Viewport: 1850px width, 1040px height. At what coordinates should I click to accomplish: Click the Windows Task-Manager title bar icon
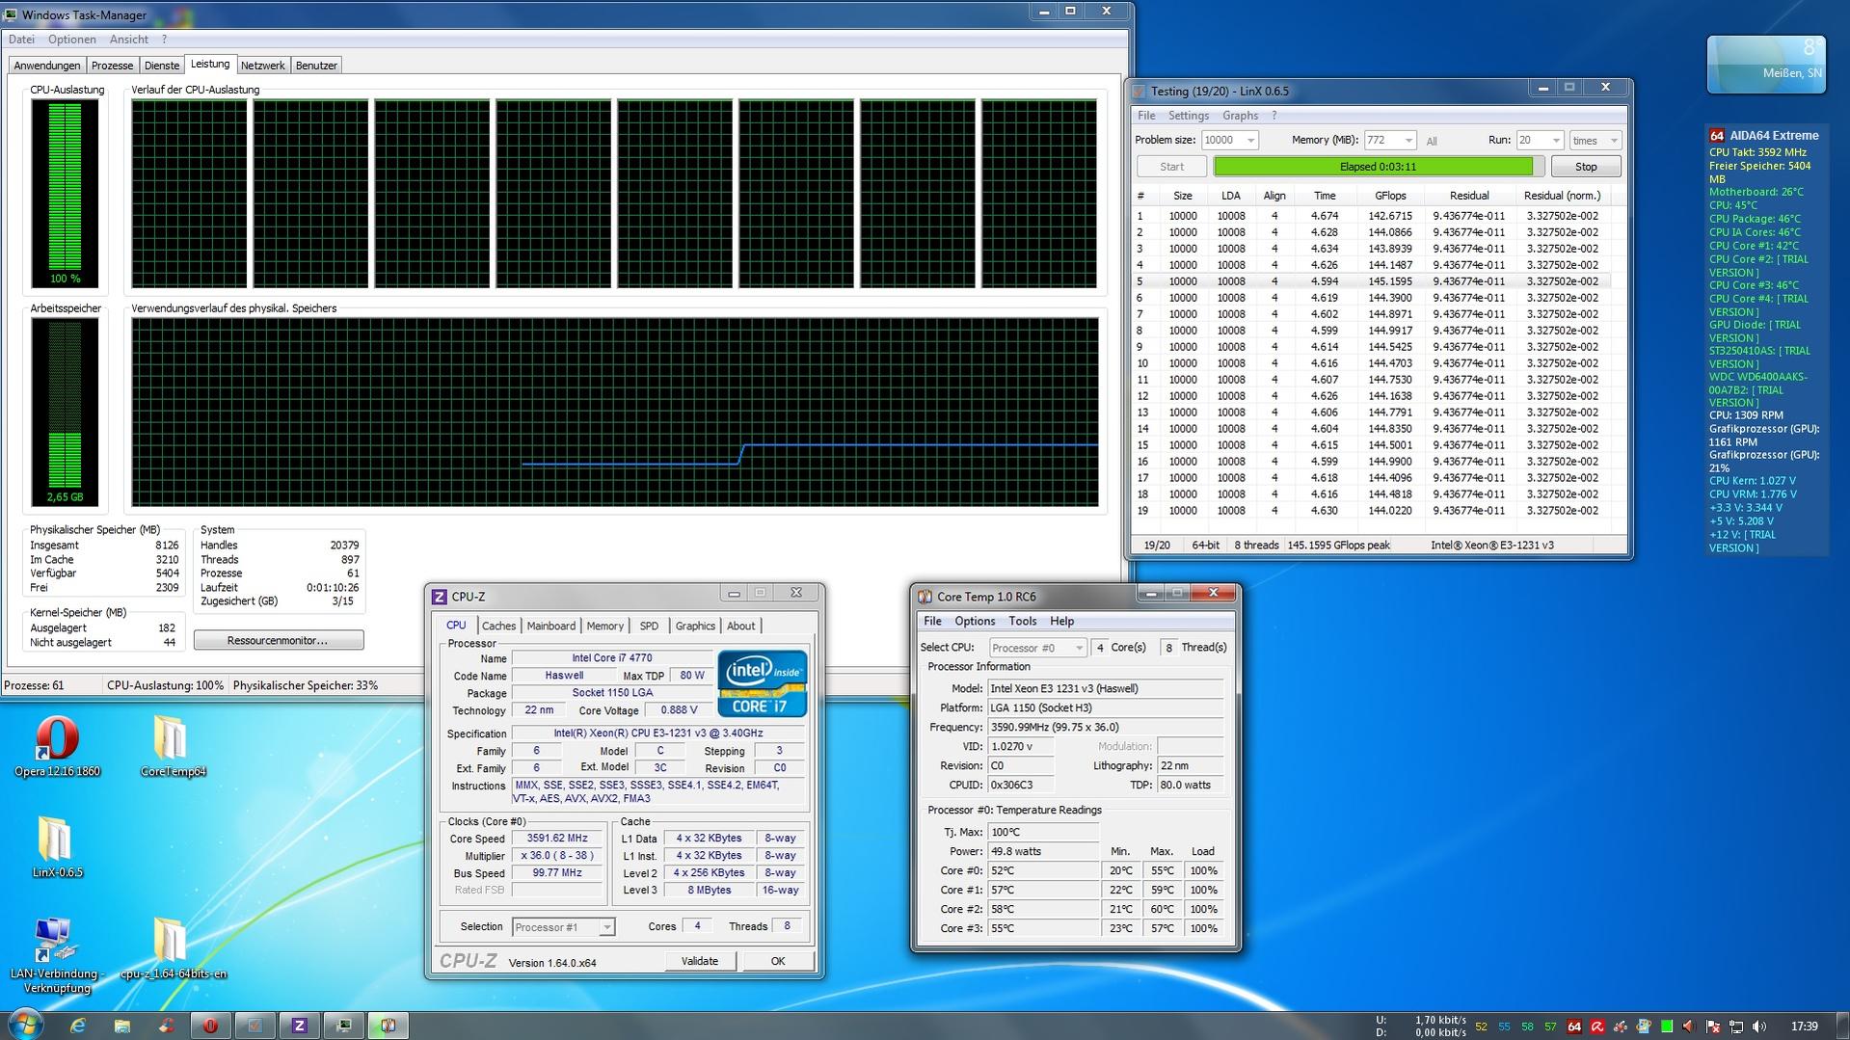[x=12, y=14]
